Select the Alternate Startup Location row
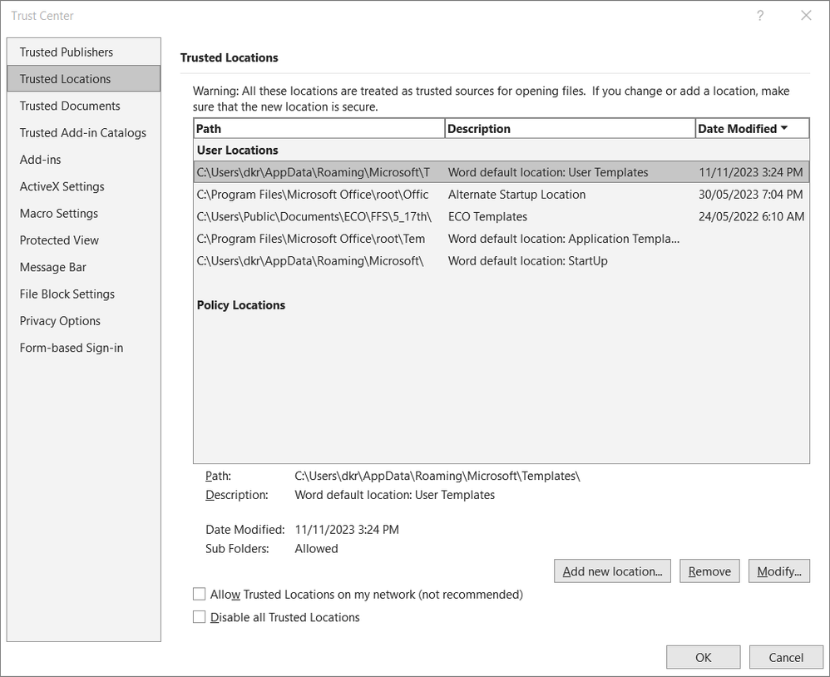 coord(516,195)
